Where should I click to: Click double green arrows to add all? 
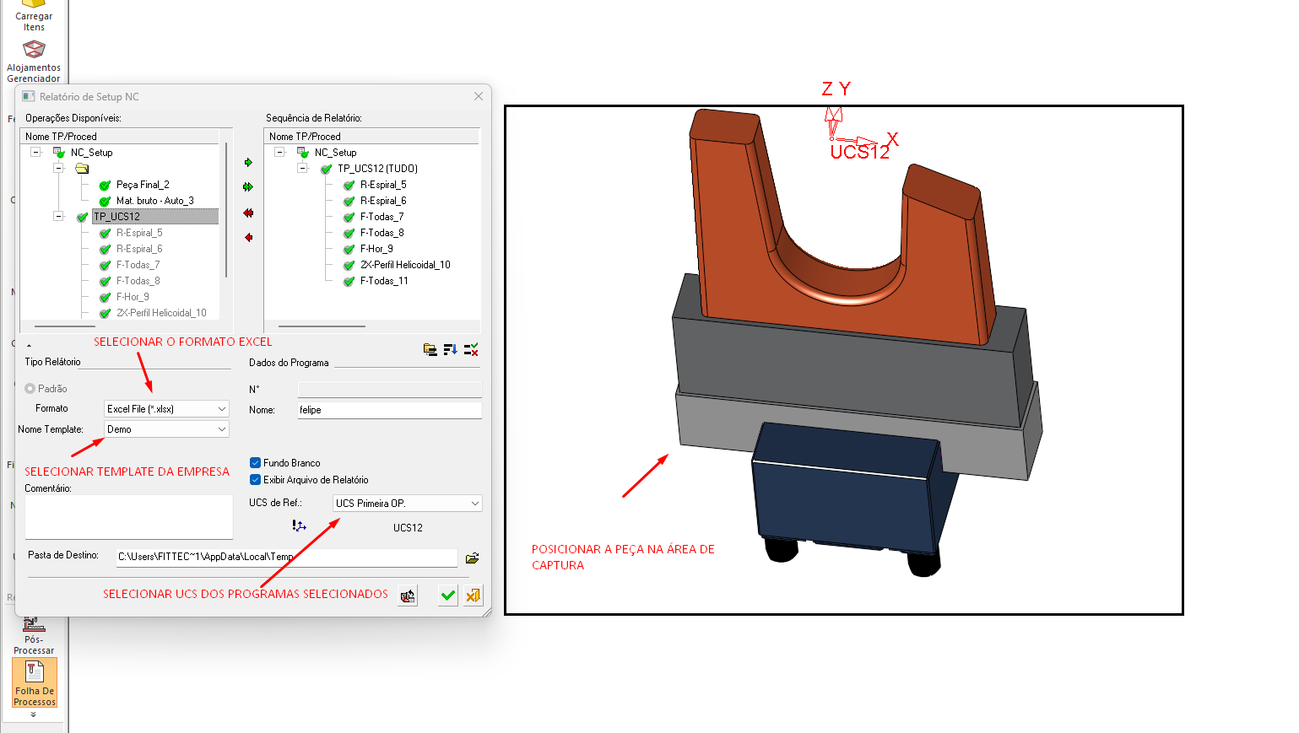[x=248, y=187]
